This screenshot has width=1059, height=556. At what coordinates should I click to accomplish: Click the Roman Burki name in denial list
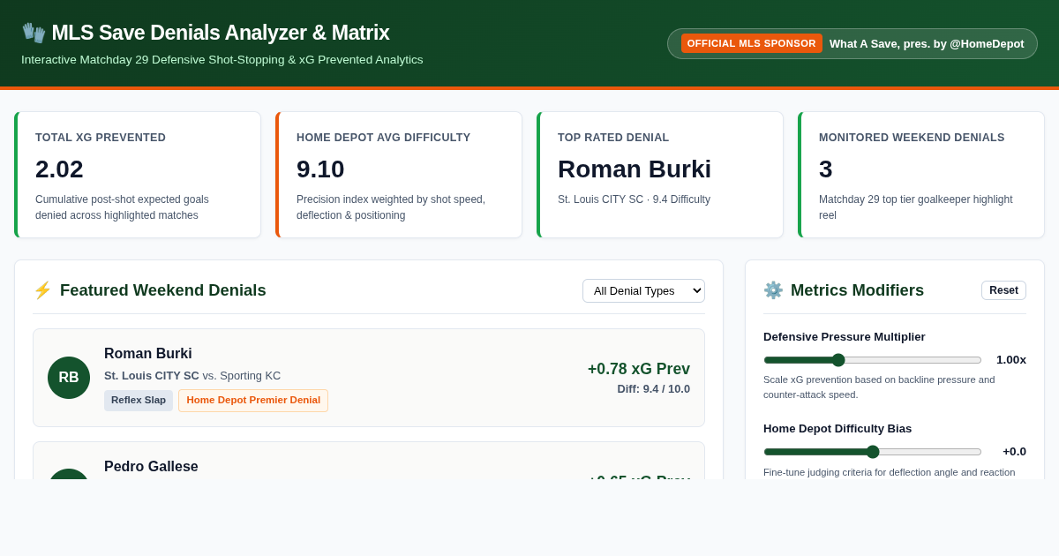click(148, 354)
